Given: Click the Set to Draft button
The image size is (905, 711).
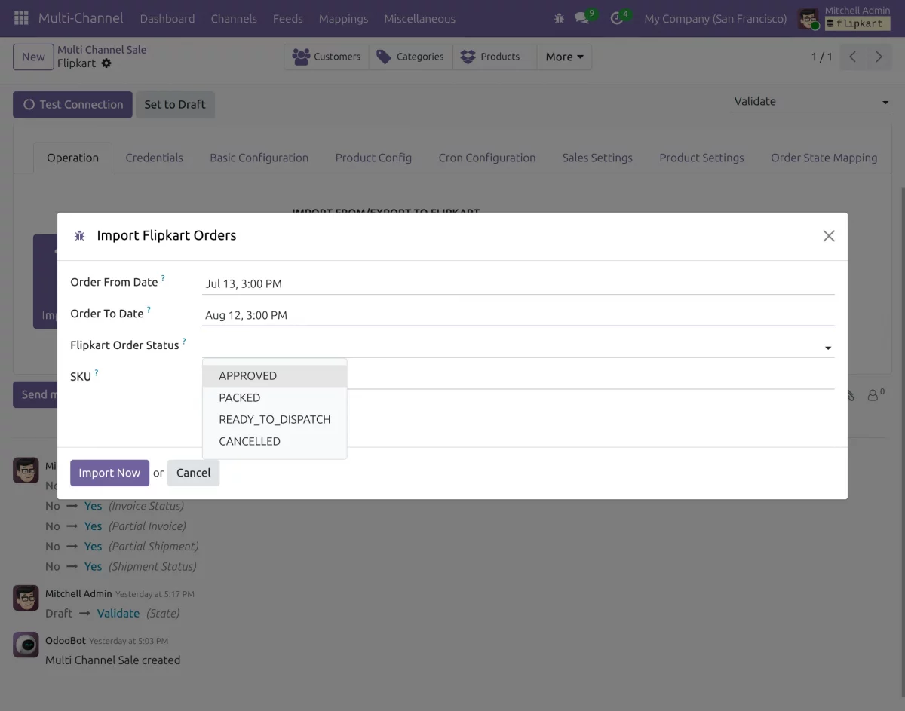Looking at the screenshot, I should click(x=175, y=105).
